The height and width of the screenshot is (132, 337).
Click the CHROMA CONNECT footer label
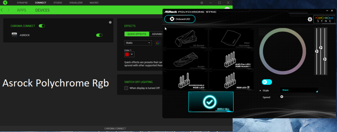(115, 129)
